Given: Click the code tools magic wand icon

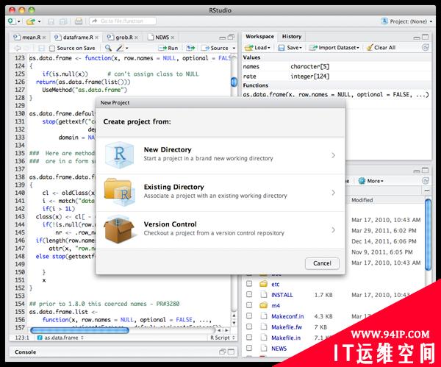Looking at the screenshot, I should click(x=120, y=48).
